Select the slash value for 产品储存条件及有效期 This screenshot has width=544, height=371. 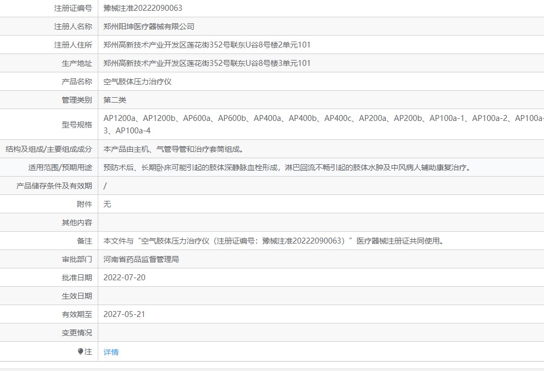(x=105, y=186)
